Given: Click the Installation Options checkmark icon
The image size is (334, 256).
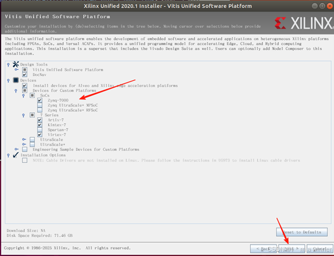Looking at the screenshot, I should 16,155.
